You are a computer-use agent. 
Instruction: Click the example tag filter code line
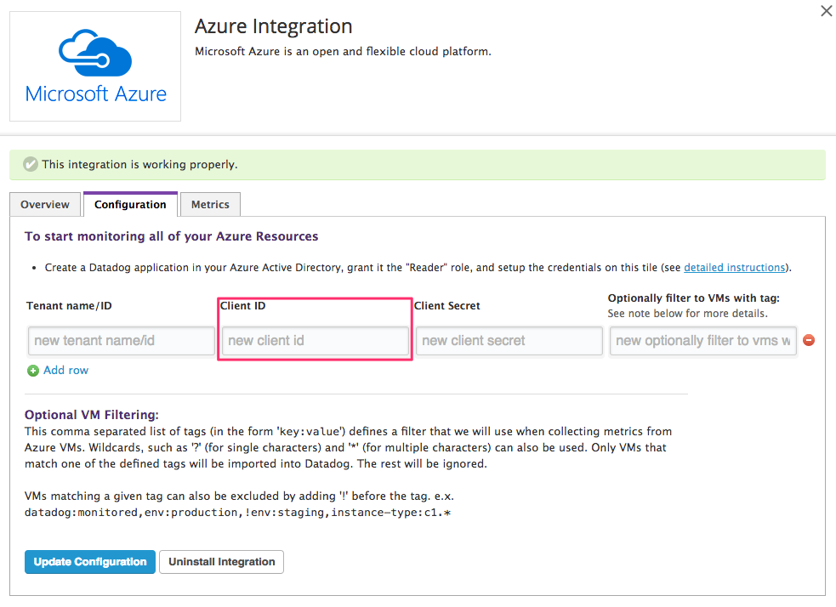[x=237, y=513]
